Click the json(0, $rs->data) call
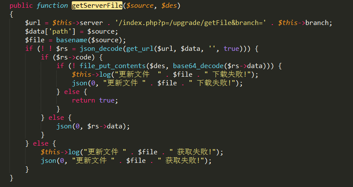Screen dimensions: 353x187 pyautogui.click(x=93, y=126)
